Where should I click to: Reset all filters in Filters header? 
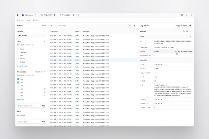point(44,26)
